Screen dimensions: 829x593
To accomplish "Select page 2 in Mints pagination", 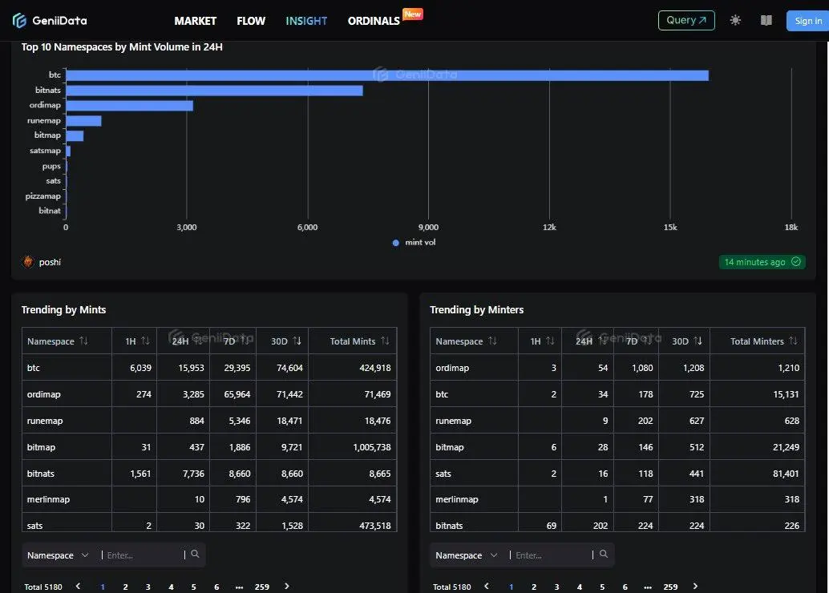I will (x=125, y=587).
